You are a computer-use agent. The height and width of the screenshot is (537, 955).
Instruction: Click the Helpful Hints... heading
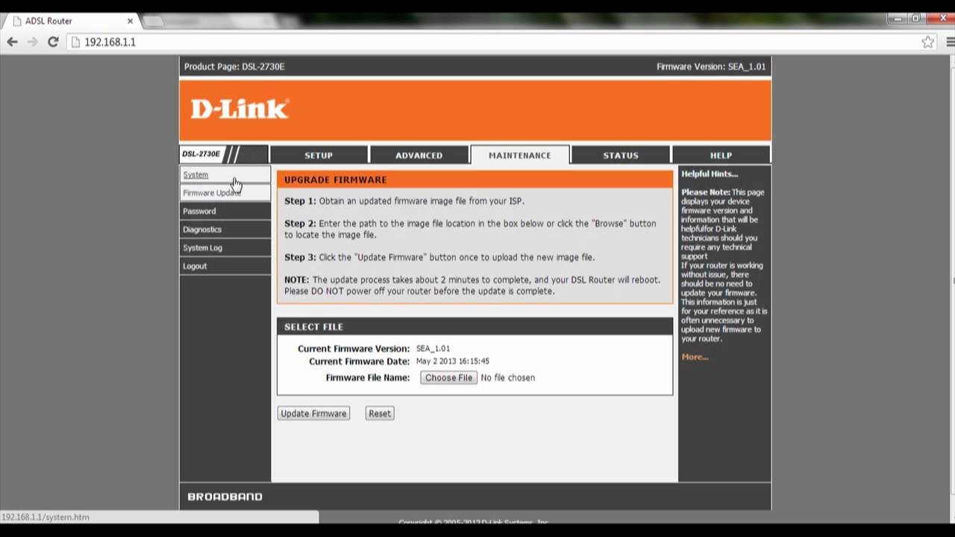point(709,174)
